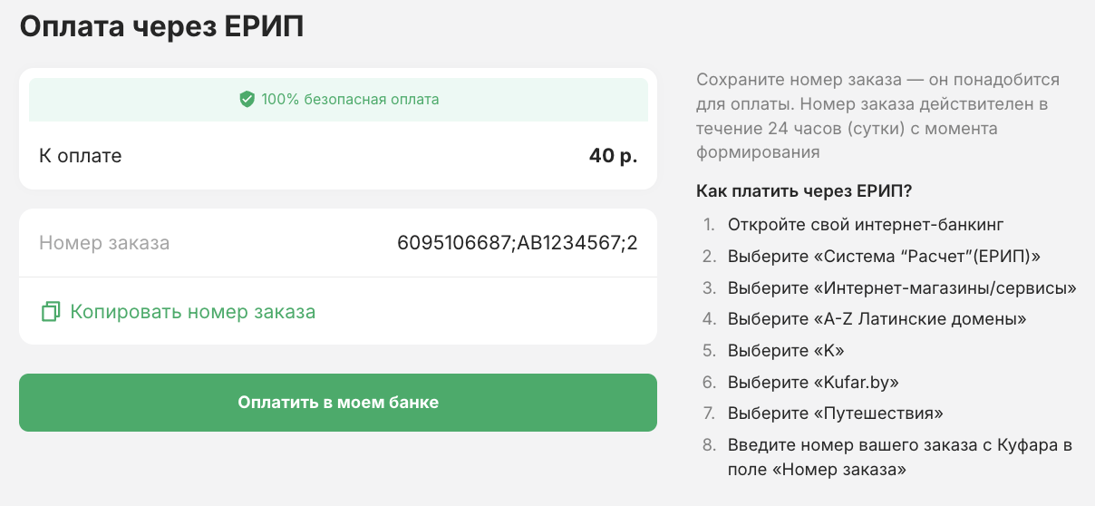Viewport: 1095px width, 506px height.
Task: Click the Выберите «K» step
Action: pyautogui.click(x=786, y=351)
